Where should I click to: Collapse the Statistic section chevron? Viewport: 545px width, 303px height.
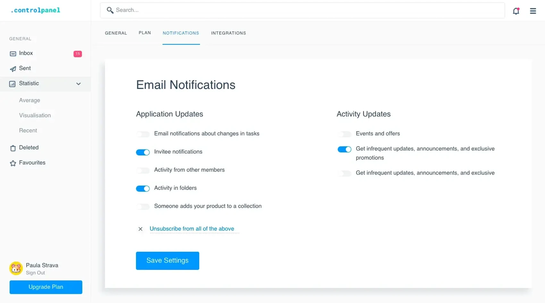[x=79, y=84]
